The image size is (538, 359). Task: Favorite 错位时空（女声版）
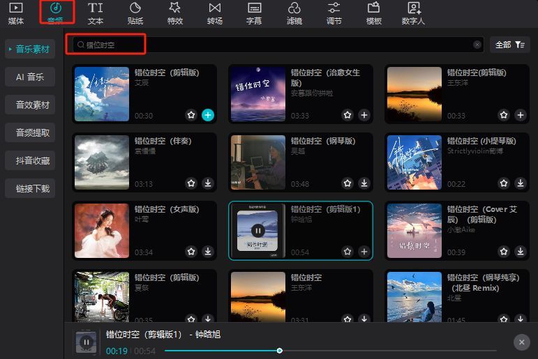click(191, 252)
